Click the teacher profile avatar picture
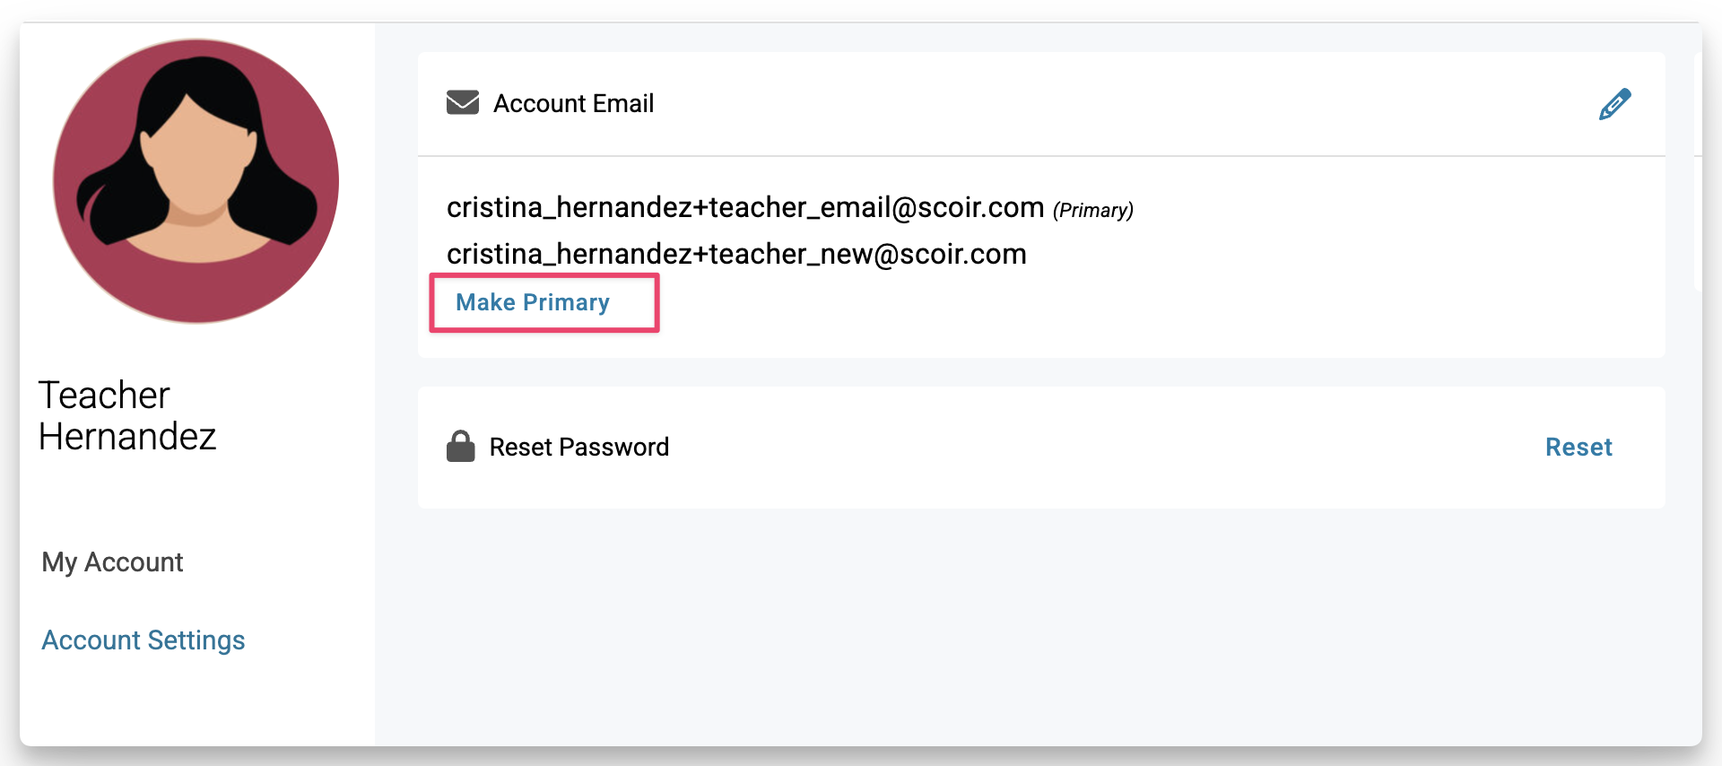This screenshot has width=1722, height=766. click(x=196, y=181)
